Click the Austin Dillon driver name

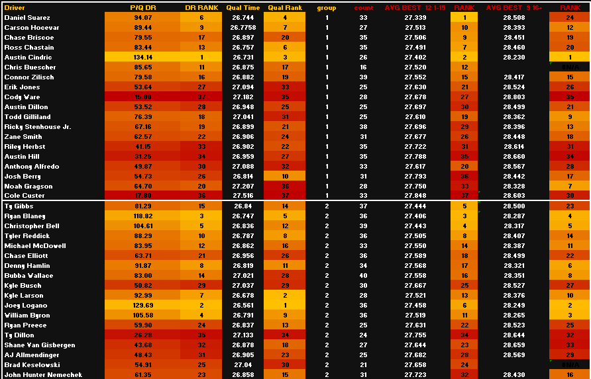[x=26, y=107]
